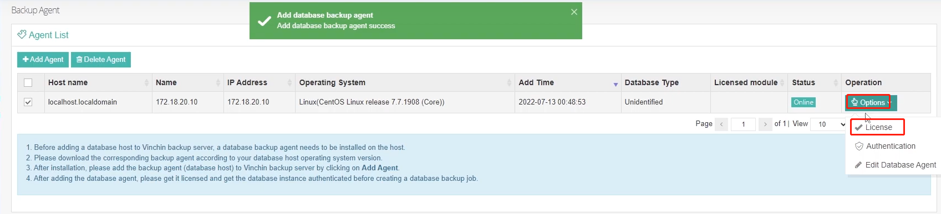941x214 pixels.
Task: Click the page number input field
Action: (743, 124)
